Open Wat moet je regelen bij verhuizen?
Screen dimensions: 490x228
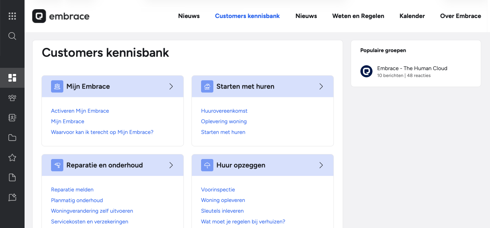click(x=243, y=221)
